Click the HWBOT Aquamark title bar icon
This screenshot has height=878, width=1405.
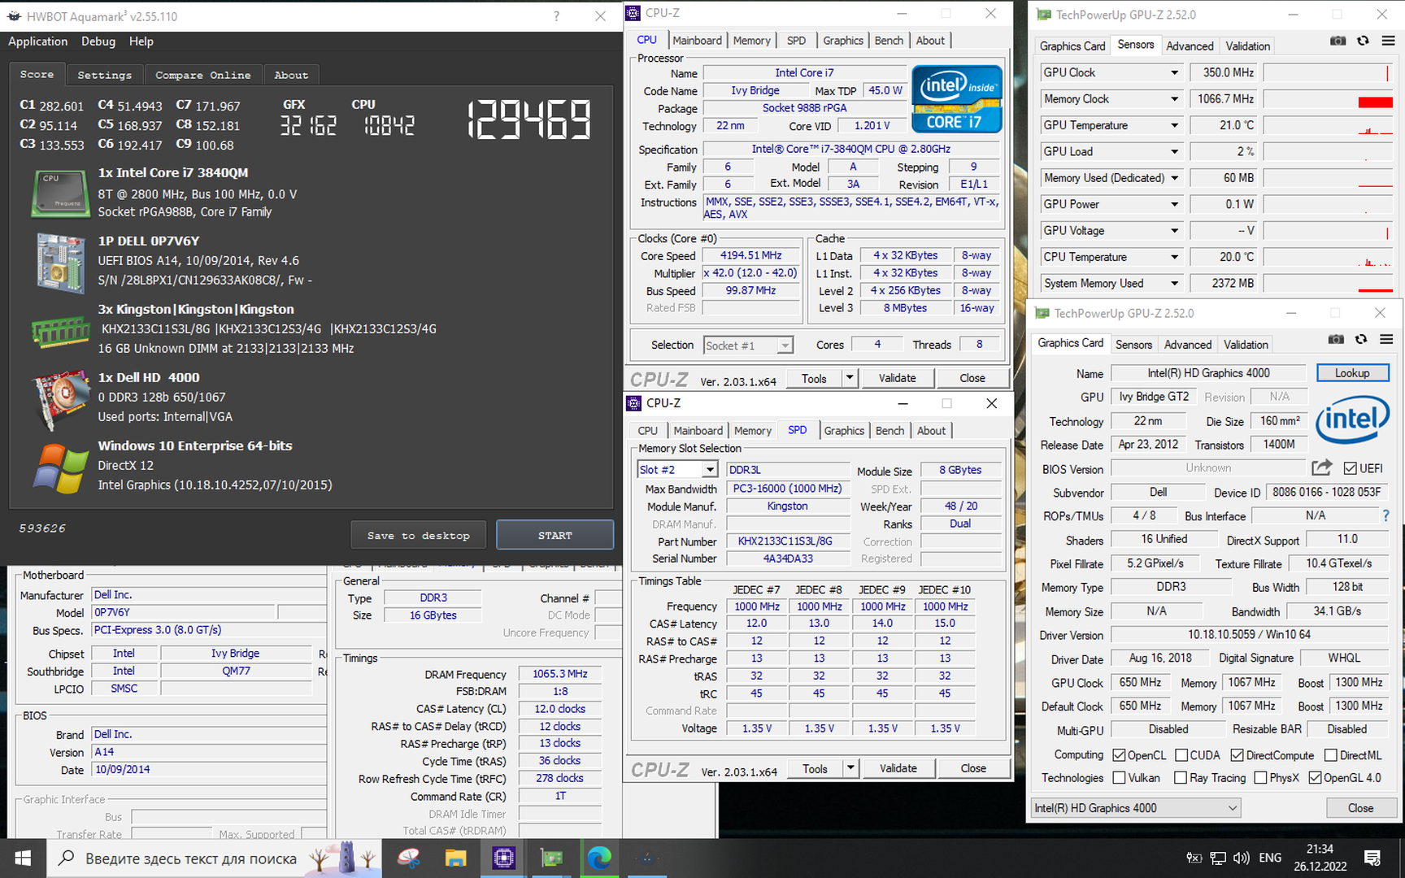pyautogui.click(x=14, y=16)
